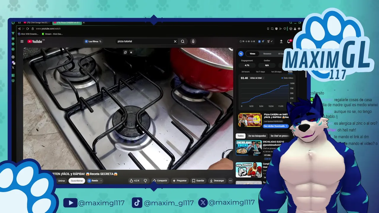Screen dimensions: 379x213
Task: Click the profile person icon in browser toolbar
Action: coord(295,29)
